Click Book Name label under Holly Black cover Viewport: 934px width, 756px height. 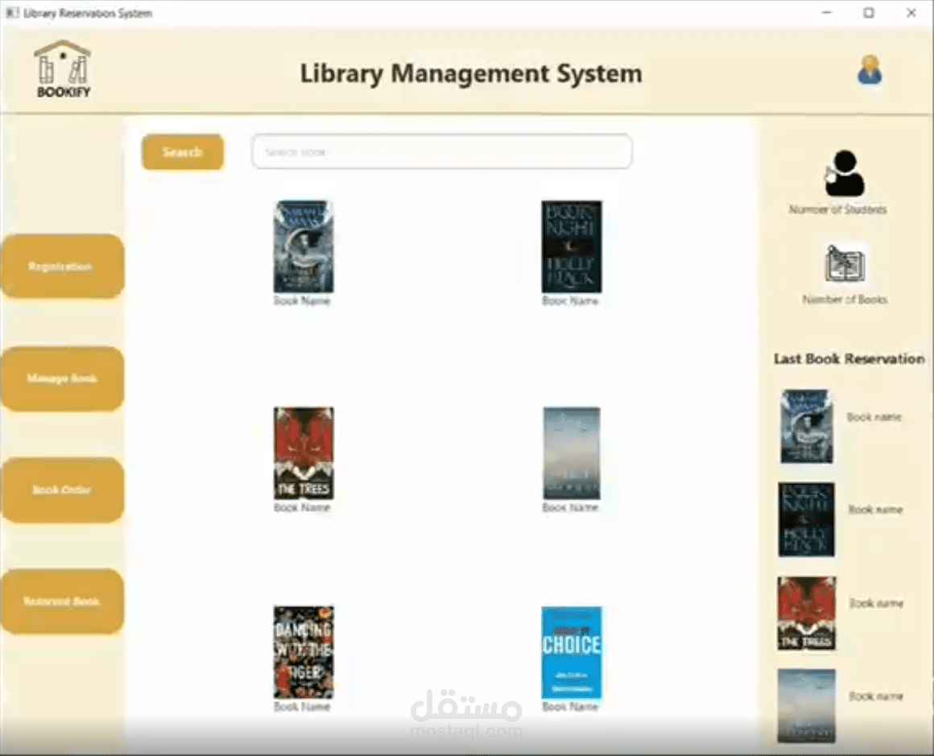pos(570,301)
